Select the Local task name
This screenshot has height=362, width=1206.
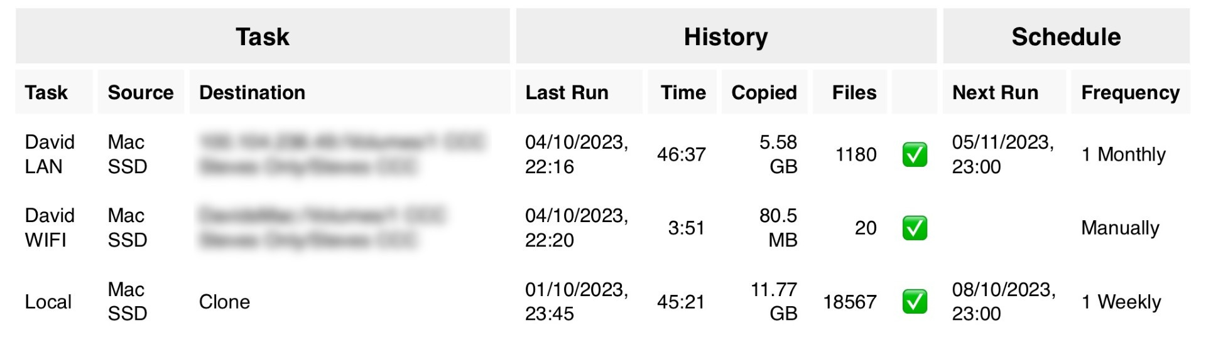pyautogui.click(x=48, y=302)
